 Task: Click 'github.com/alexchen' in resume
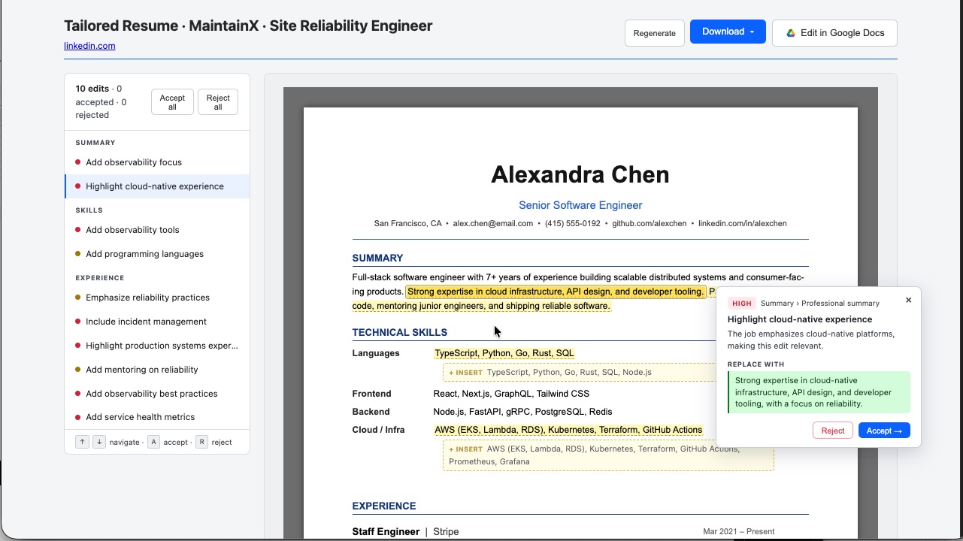[650, 223]
